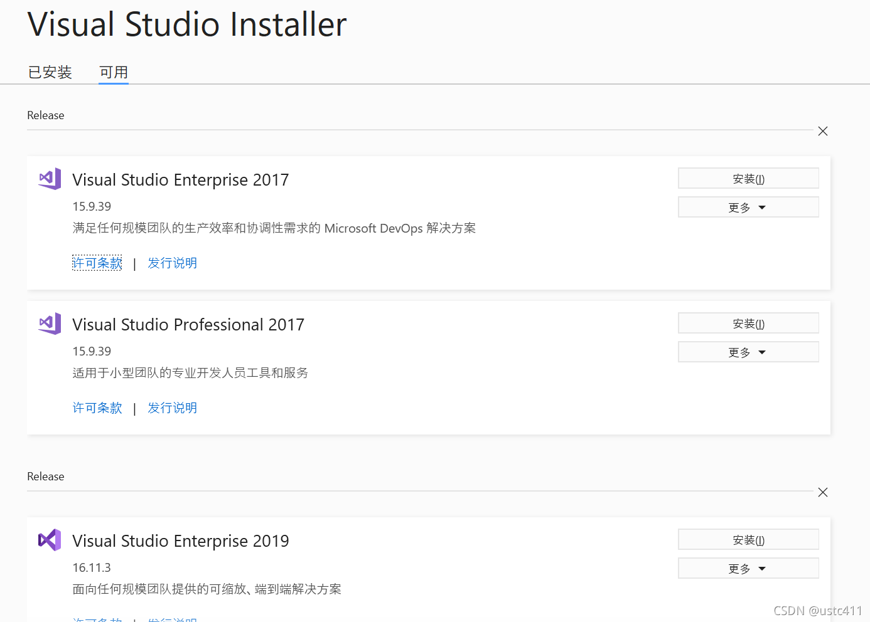Open 更多 dropdown for Professional 2017
This screenshot has height=622, width=870.
point(748,352)
